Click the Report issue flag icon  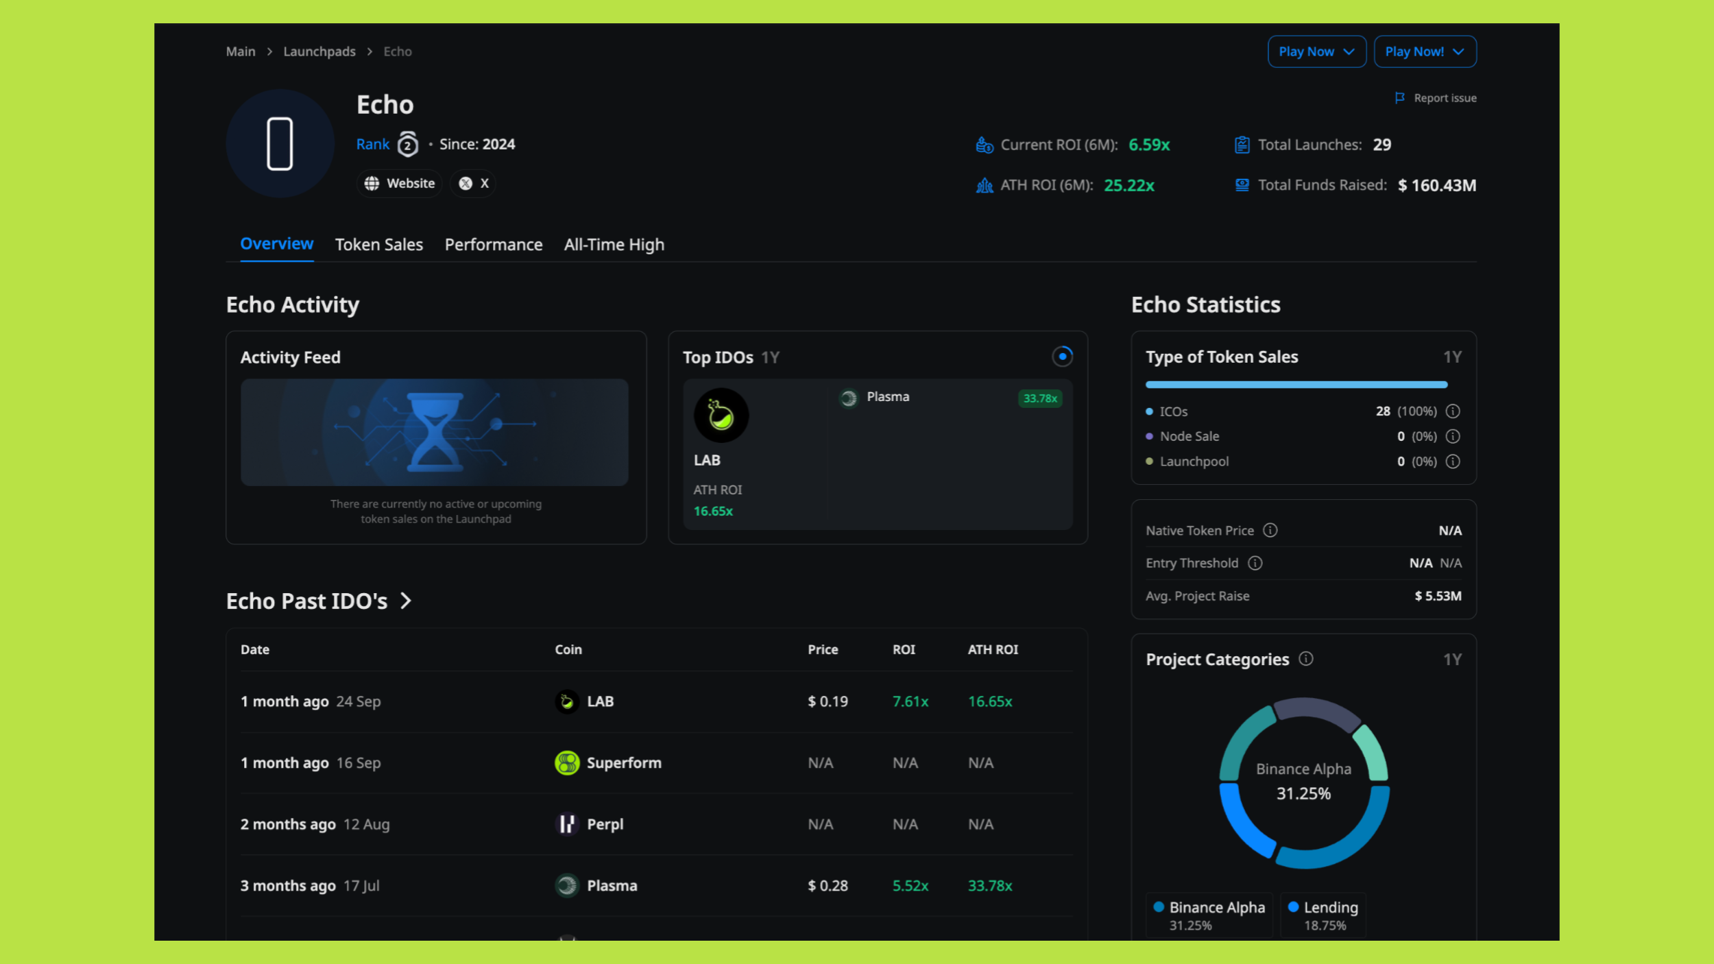pyautogui.click(x=1399, y=98)
